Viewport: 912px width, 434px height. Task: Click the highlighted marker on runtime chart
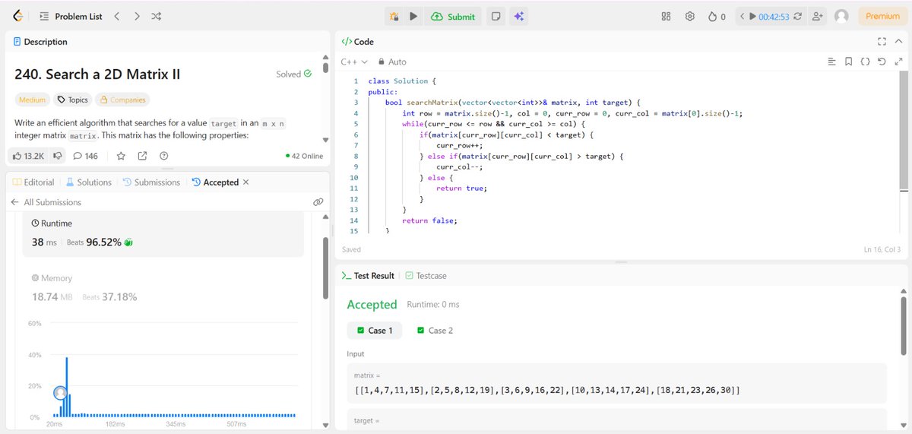coord(61,393)
